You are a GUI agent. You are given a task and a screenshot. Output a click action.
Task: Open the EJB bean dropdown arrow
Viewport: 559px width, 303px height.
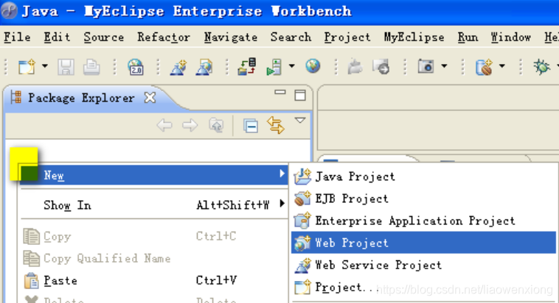tap(501, 65)
